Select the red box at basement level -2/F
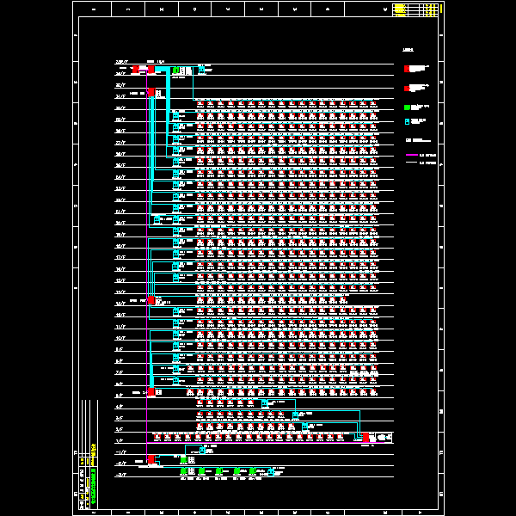This screenshot has height=516, width=516. coord(151,459)
